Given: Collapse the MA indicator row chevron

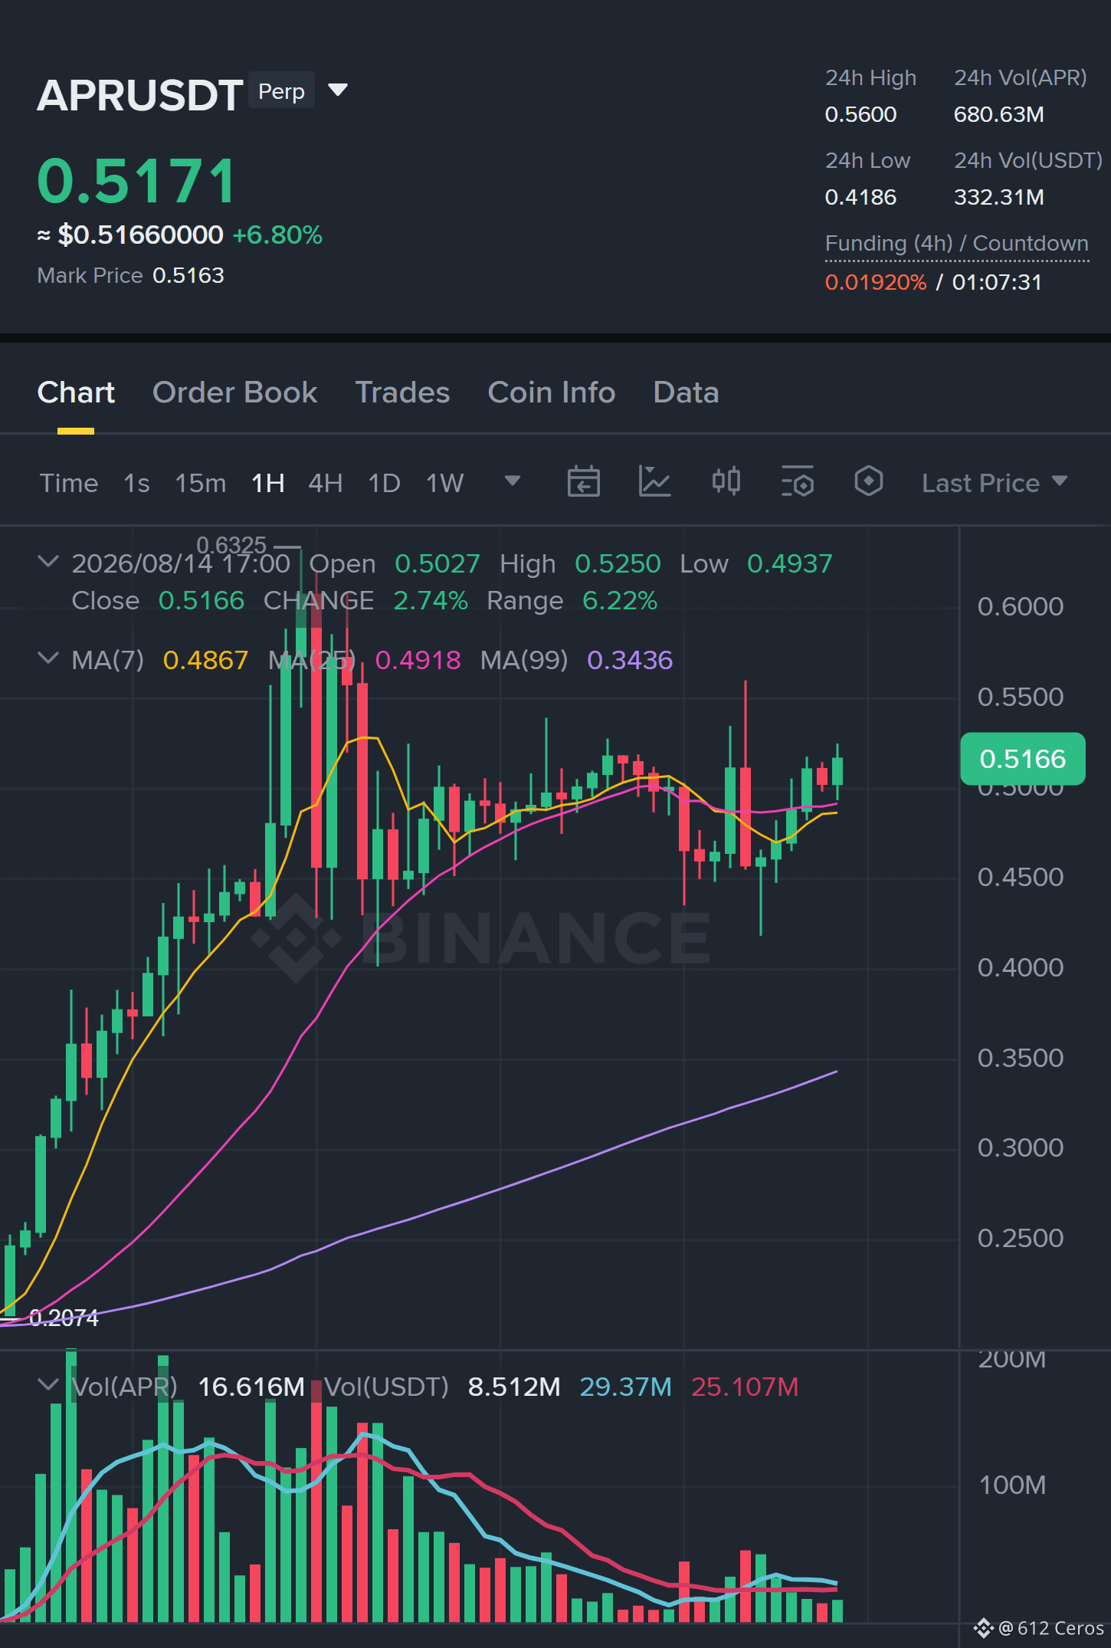Looking at the screenshot, I should (x=48, y=658).
